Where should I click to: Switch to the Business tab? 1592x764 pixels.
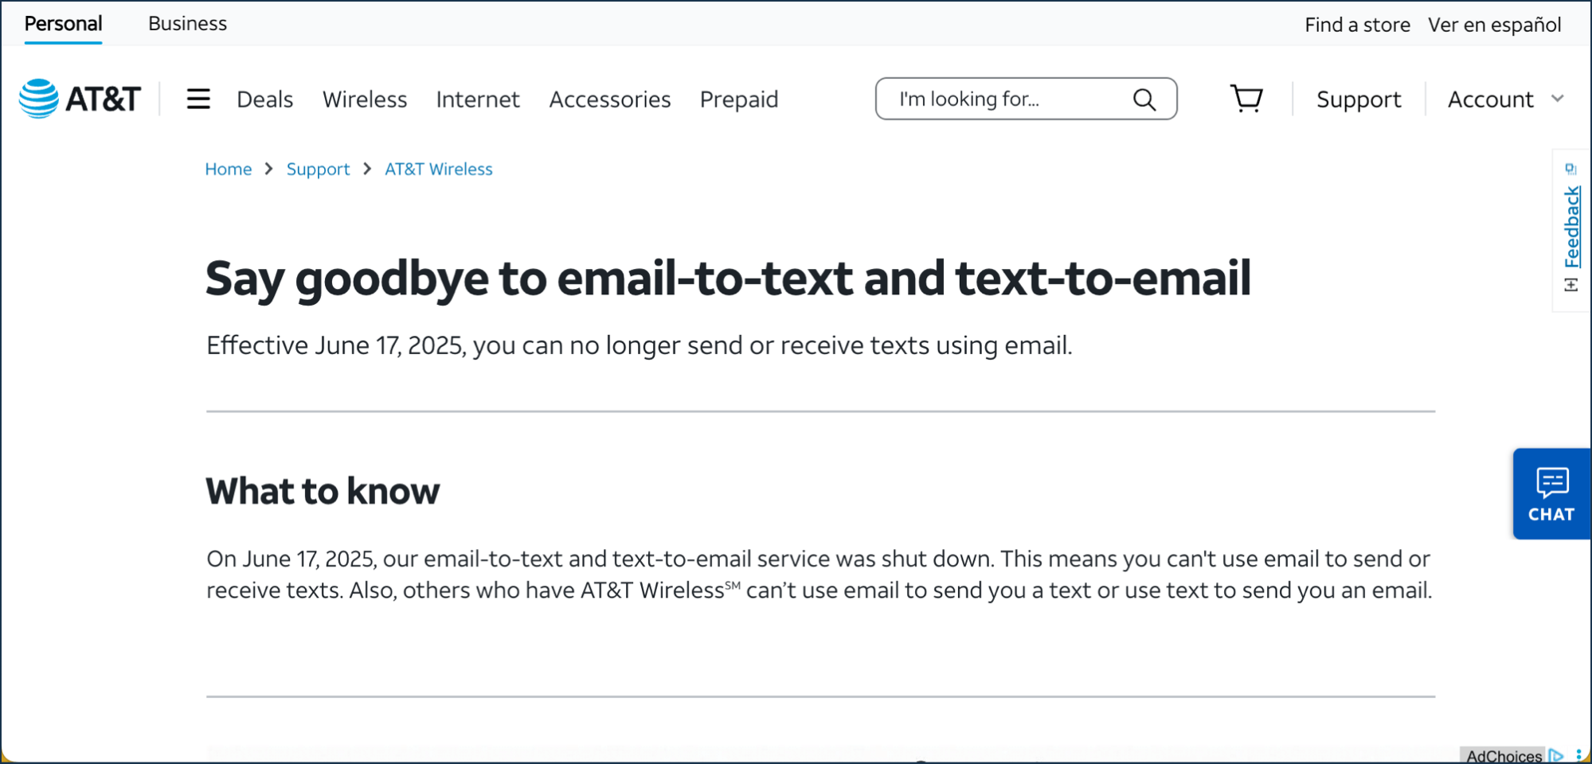[187, 24]
